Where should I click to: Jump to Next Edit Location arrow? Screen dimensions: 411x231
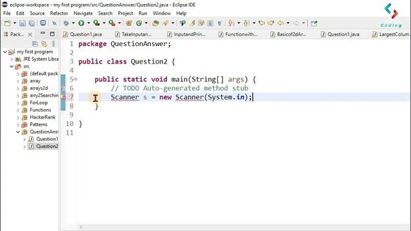click(271, 23)
